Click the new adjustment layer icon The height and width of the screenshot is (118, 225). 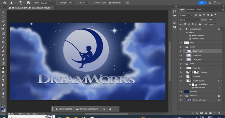206,113
